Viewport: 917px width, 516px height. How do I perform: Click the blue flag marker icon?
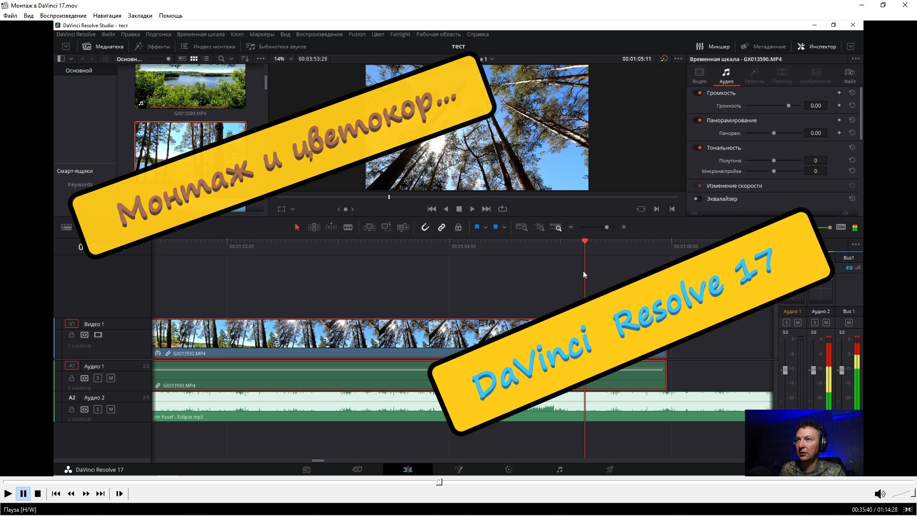[x=477, y=227]
